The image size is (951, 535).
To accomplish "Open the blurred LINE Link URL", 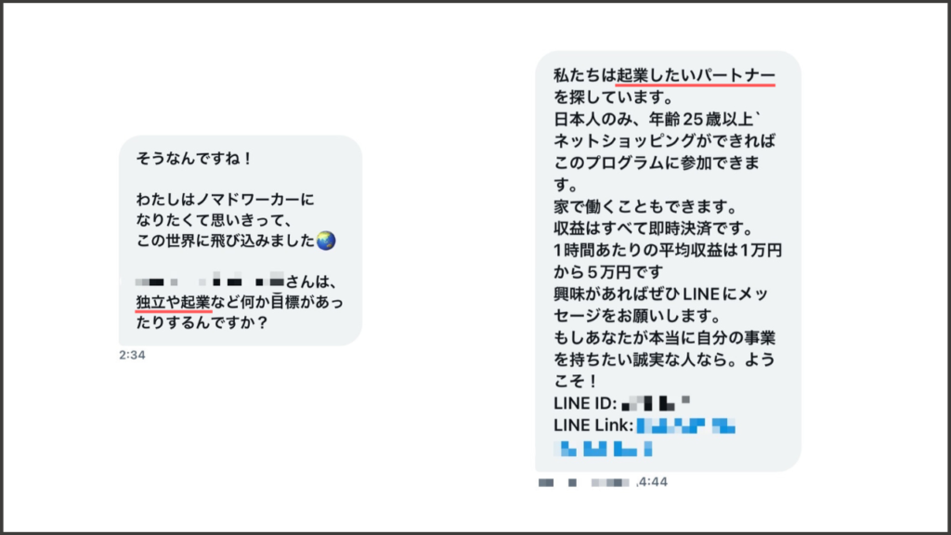I will pyautogui.click(x=686, y=425).
